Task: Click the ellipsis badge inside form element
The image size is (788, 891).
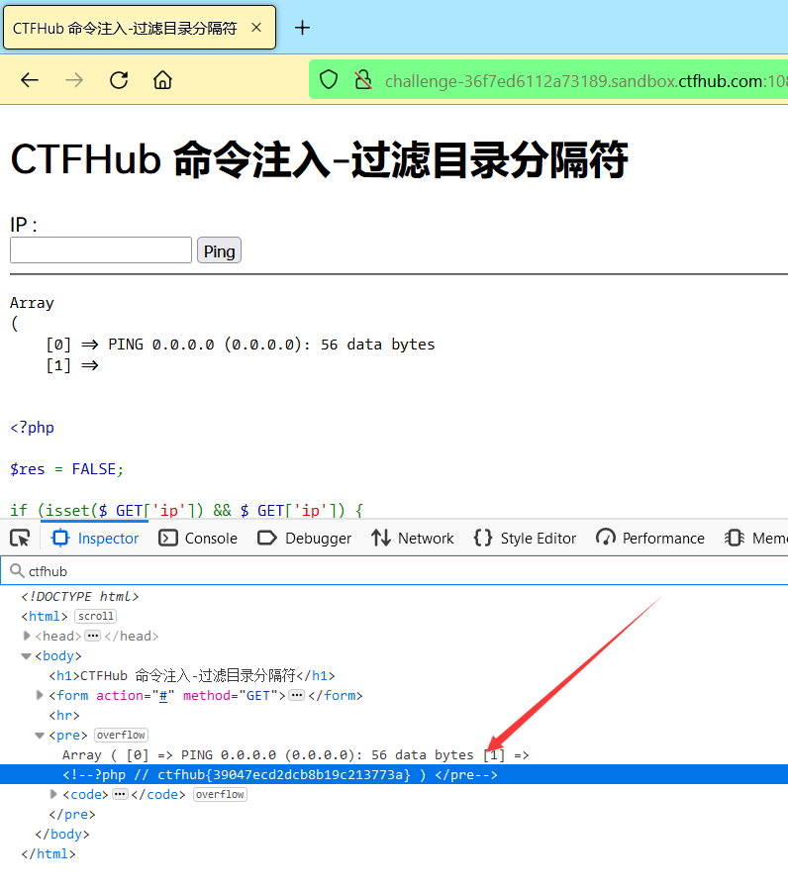Action: [297, 695]
